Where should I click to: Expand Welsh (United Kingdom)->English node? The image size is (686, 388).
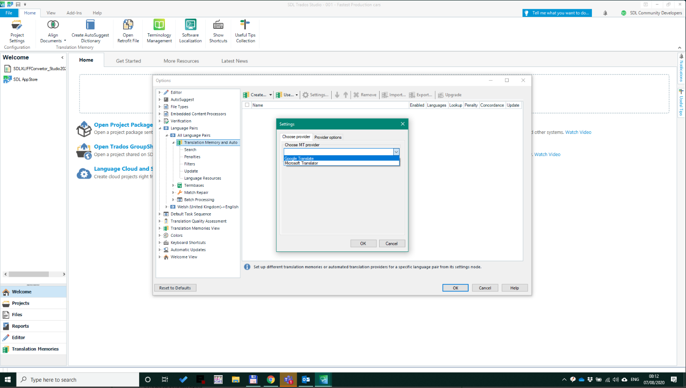[167, 207]
